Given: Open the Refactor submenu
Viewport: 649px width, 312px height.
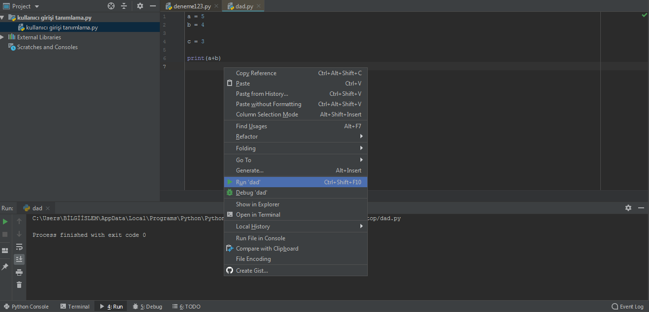Looking at the screenshot, I should pyautogui.click(x=295, y=137).
